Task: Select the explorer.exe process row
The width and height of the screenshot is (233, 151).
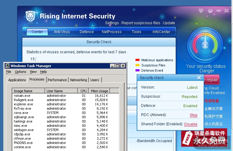Action: tap(65, 104)
